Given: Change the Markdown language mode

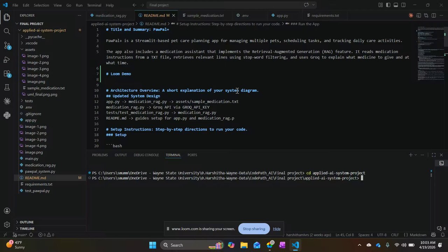Looking at the screenshot, I should point(418,235).
